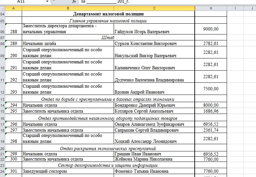Click the 'Штаб' section heading cell
Image resolution: width=256 pixels, height=177 pixels.
pos(108,38)
